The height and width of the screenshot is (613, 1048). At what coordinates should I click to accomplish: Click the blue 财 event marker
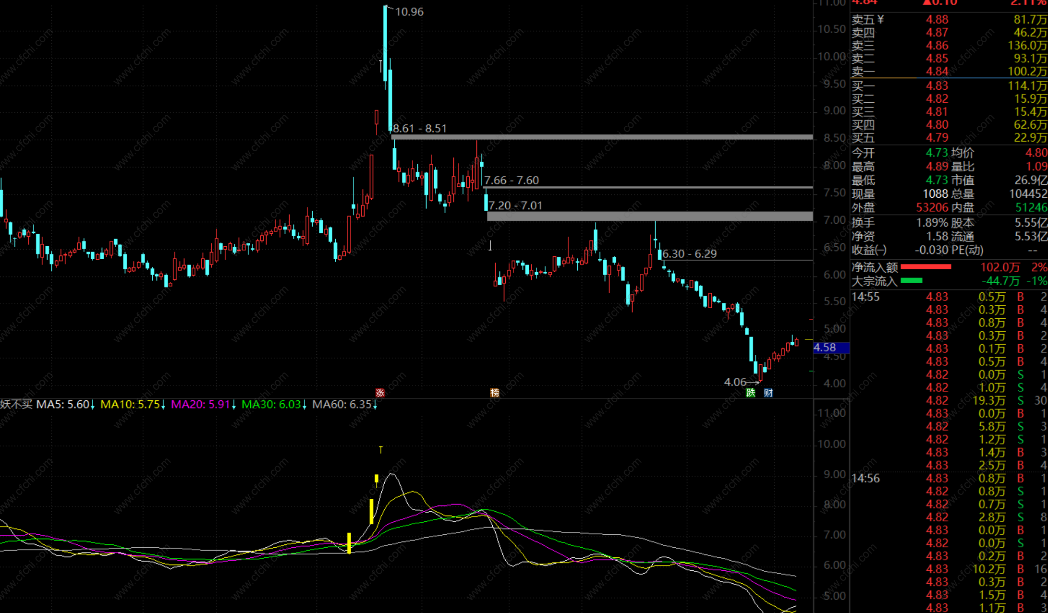[768, 393]
